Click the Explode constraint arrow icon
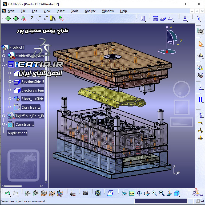Screen dimensions: 205x205 (31, 18)
